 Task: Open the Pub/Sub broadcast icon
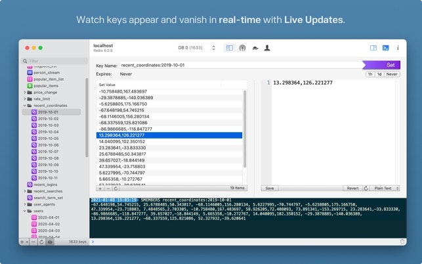click(x=242, y=48)
